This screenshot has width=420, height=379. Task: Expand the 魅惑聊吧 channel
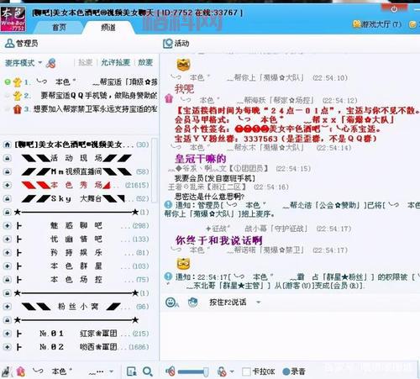pos(8,225)
